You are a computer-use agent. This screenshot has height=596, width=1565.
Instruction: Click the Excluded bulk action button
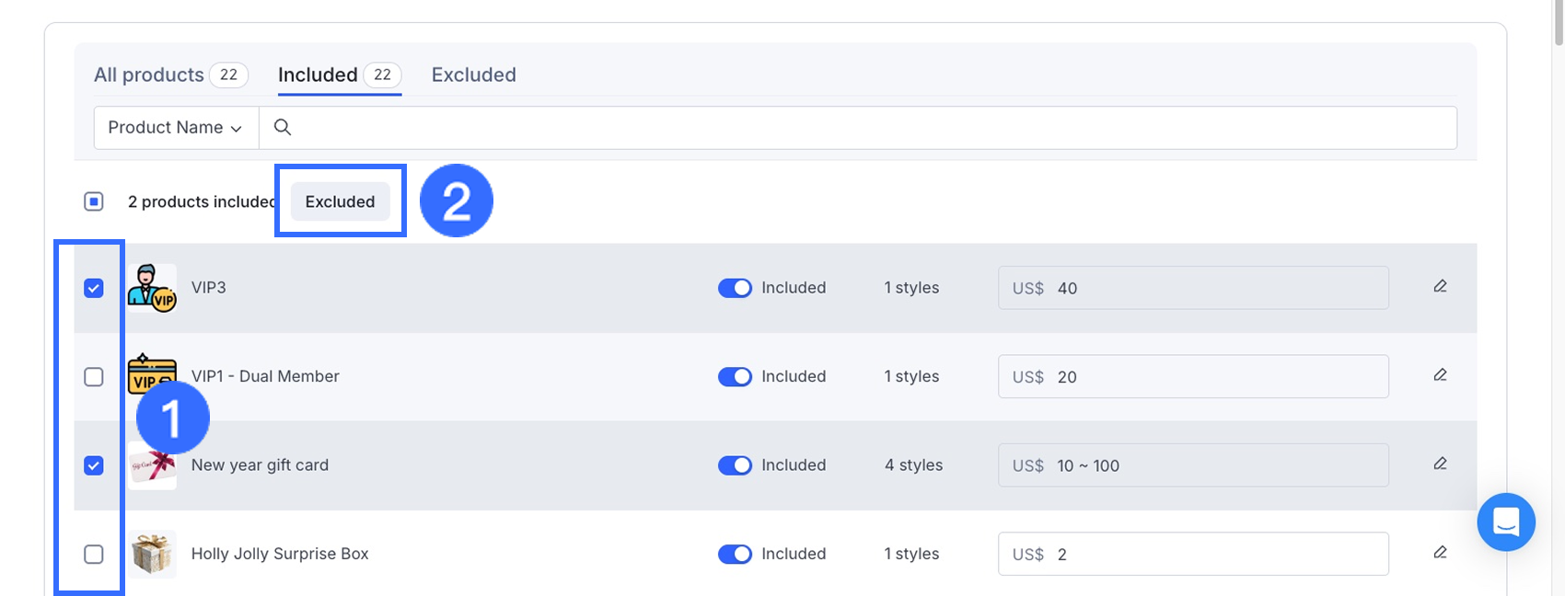[x=340, y=201]
